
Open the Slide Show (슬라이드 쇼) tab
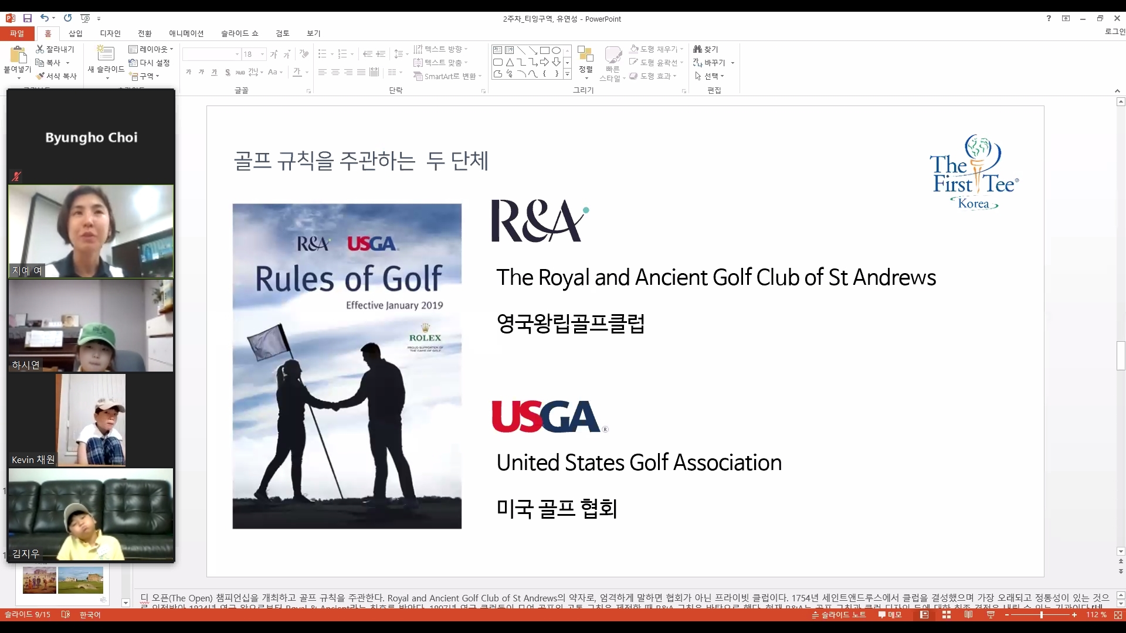point(239,33)
